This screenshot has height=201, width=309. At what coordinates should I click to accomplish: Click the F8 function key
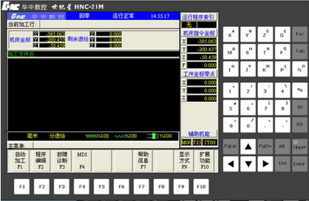coord(161,187)
